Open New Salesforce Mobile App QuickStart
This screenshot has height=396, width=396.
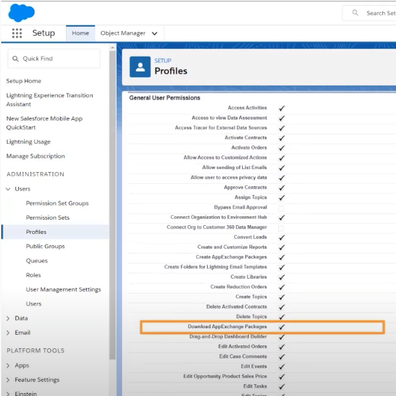tap(44, 123)
